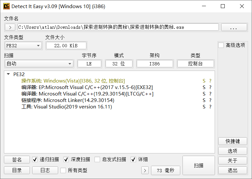Viewport: 252px width, 179px height.
Task: Maximize the Detect It Easy window
Action: [223, 6]
